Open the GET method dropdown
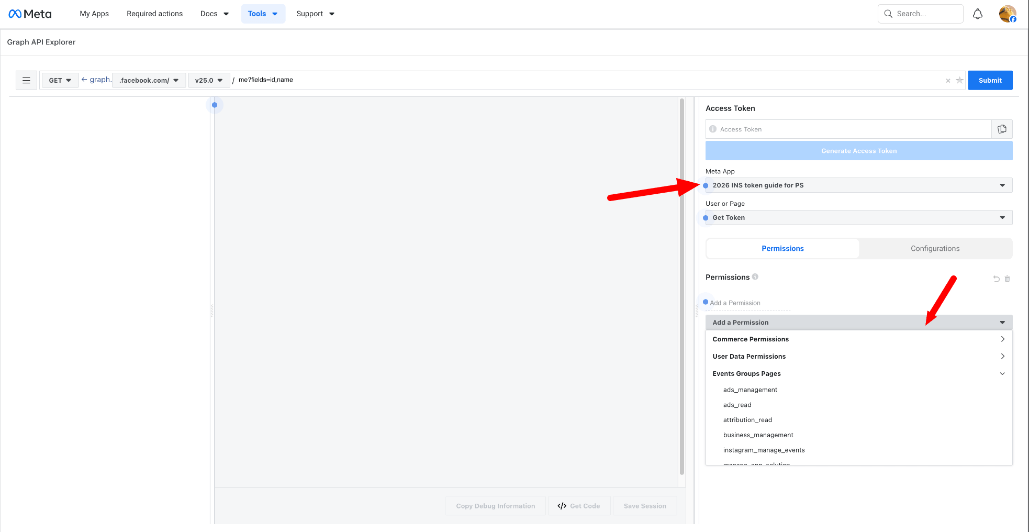The width and height of the screenshot is (1029, 532). tap(60, 80)
